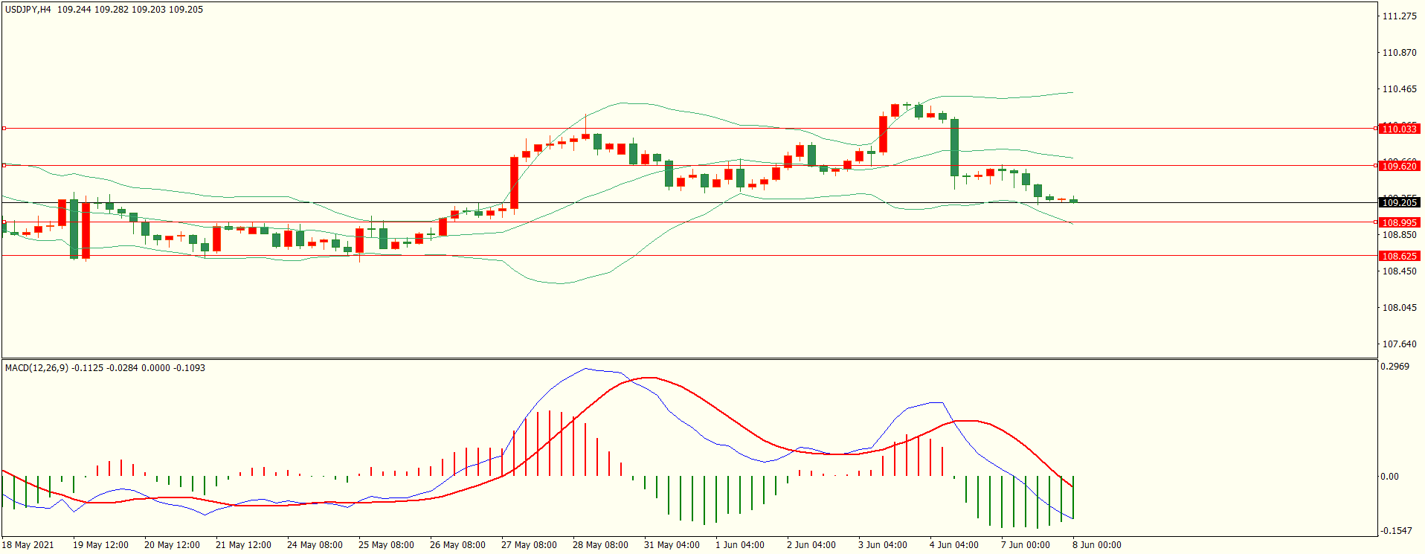Select the 108.995 red price level label
Viewport: 1425px width, 554px height.
[x=1398, y=222]
